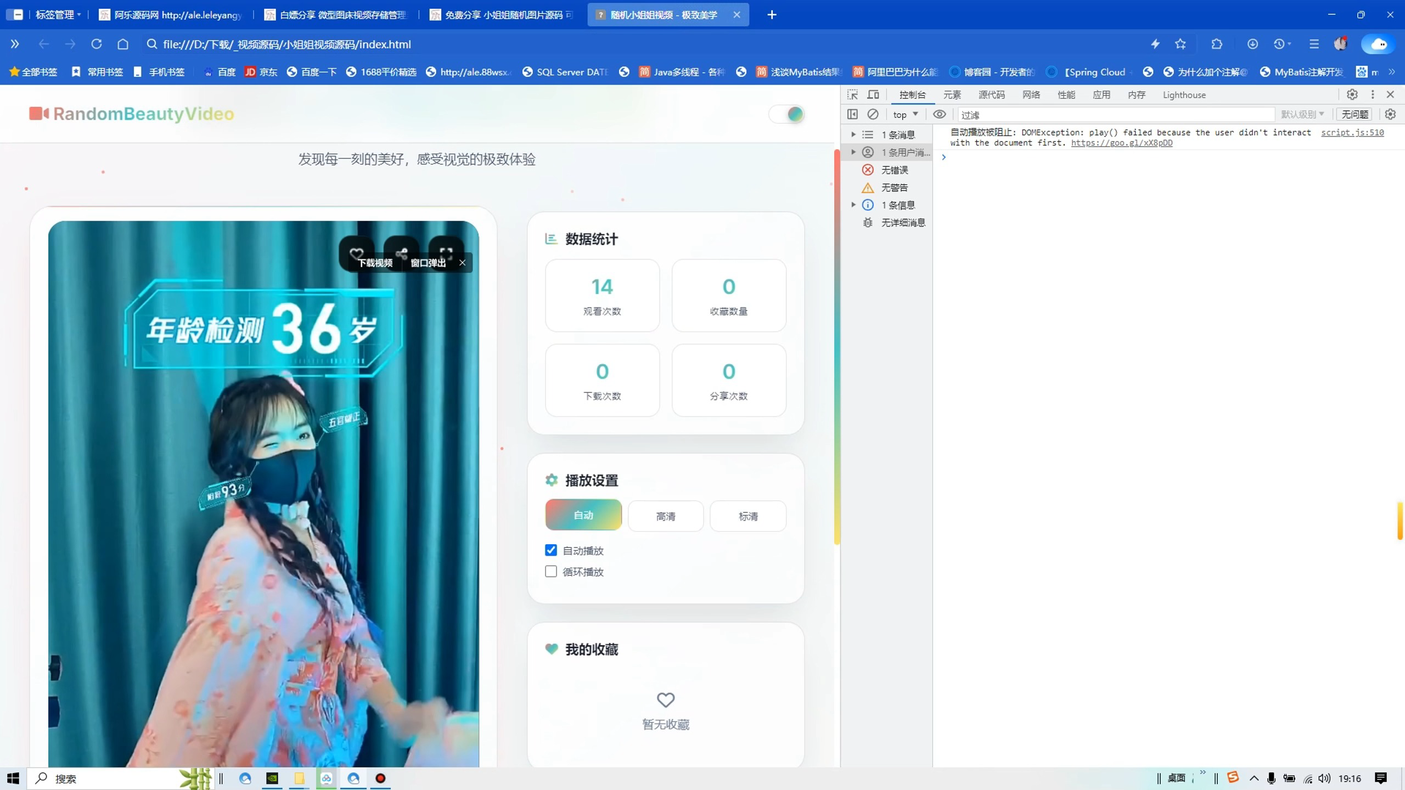1405x790 pixels.
Task: Toggle the device toolbar icon in DevTools
Action: click(873, 94)
